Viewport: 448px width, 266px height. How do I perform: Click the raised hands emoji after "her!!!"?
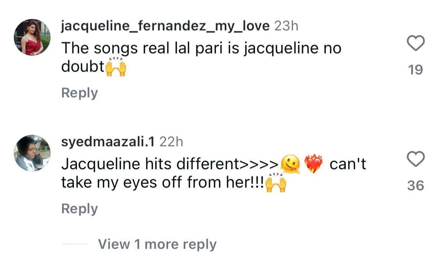pos(276,183)
